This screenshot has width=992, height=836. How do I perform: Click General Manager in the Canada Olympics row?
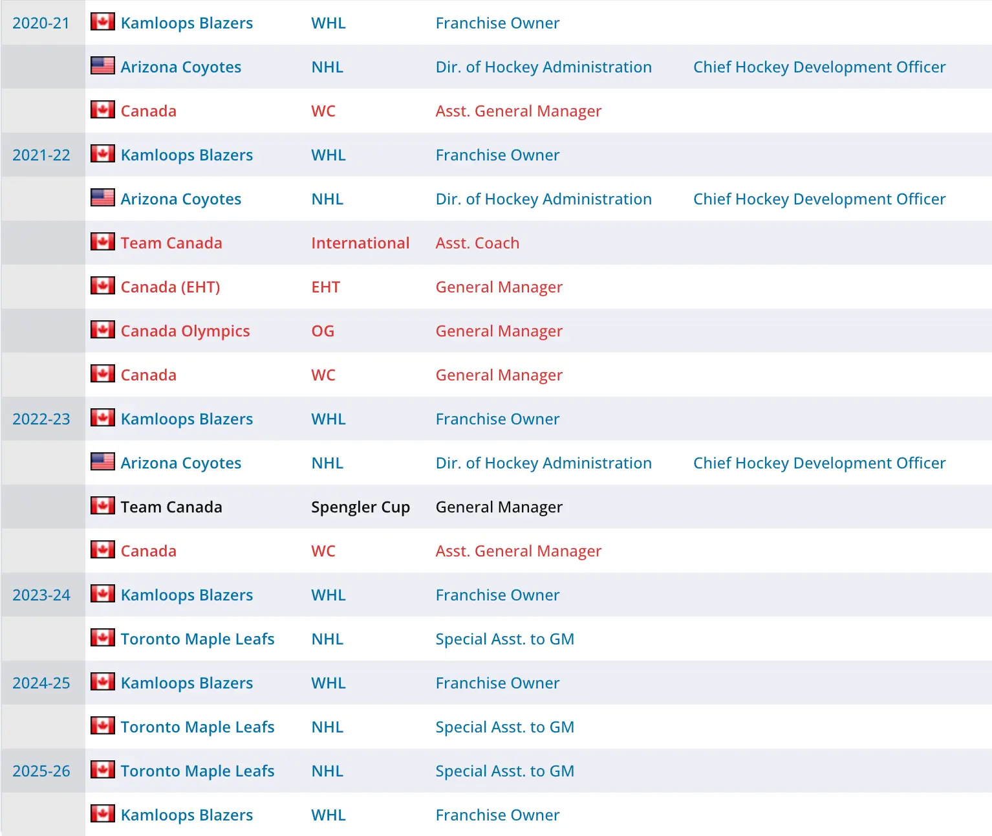(x=499, y=331)
